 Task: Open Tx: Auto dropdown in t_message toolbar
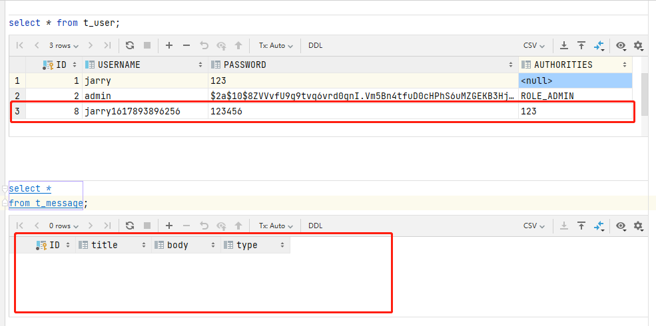(x=276, y=226)
